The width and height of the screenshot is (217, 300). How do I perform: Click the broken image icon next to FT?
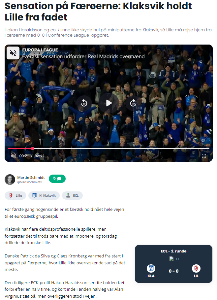171,259
